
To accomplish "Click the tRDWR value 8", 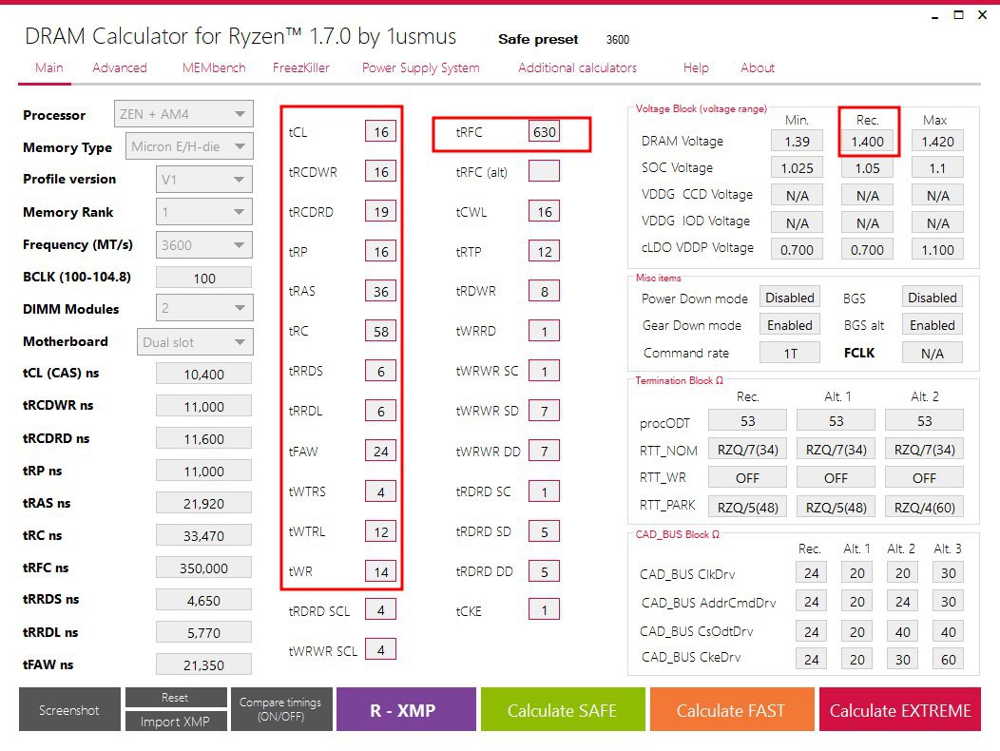I will [544, 291].
